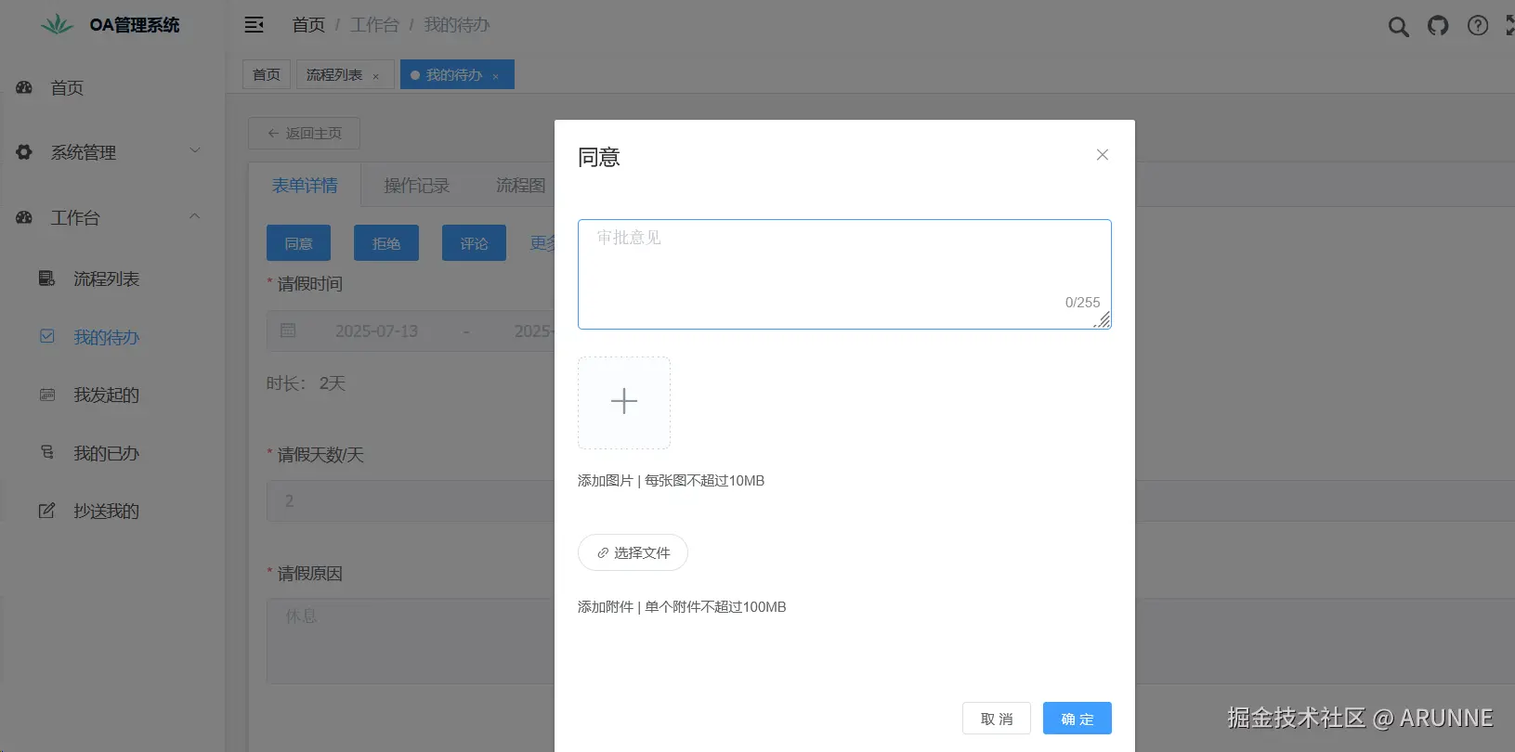
Task: Select 我的待办 in the sidebar
Action: point(112,337)
